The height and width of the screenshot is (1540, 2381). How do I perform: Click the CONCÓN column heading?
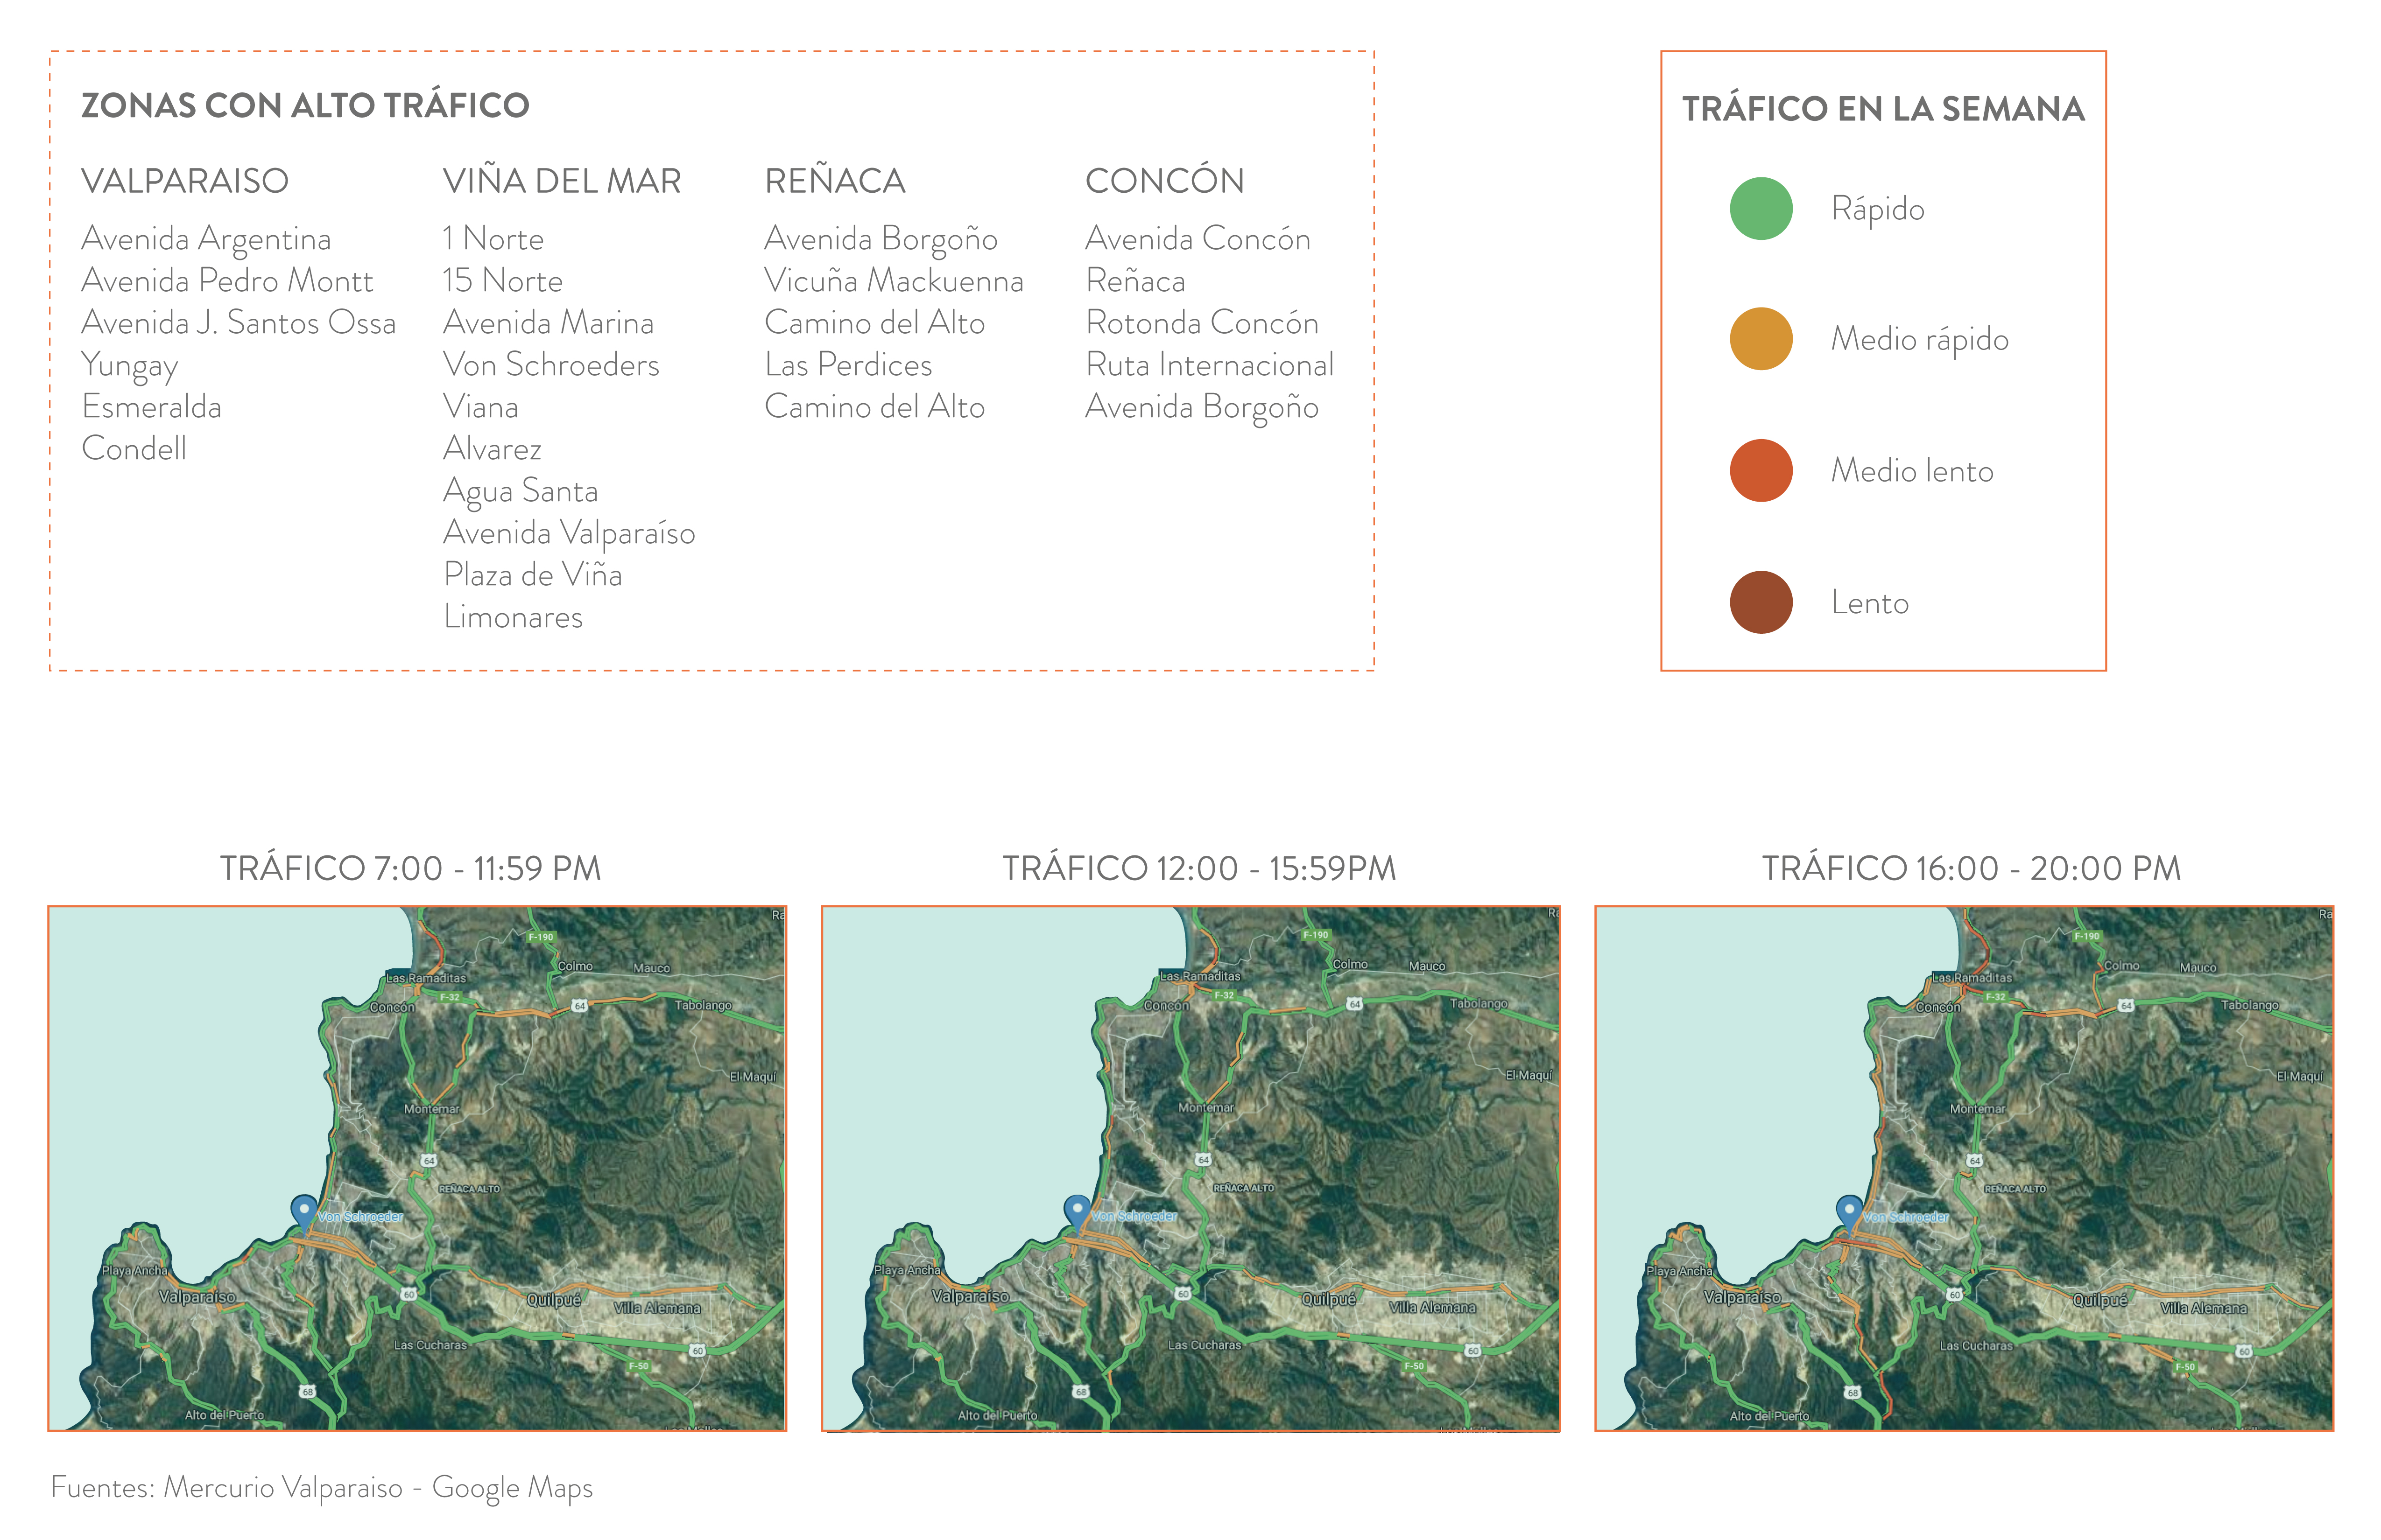pos(1164,181)
